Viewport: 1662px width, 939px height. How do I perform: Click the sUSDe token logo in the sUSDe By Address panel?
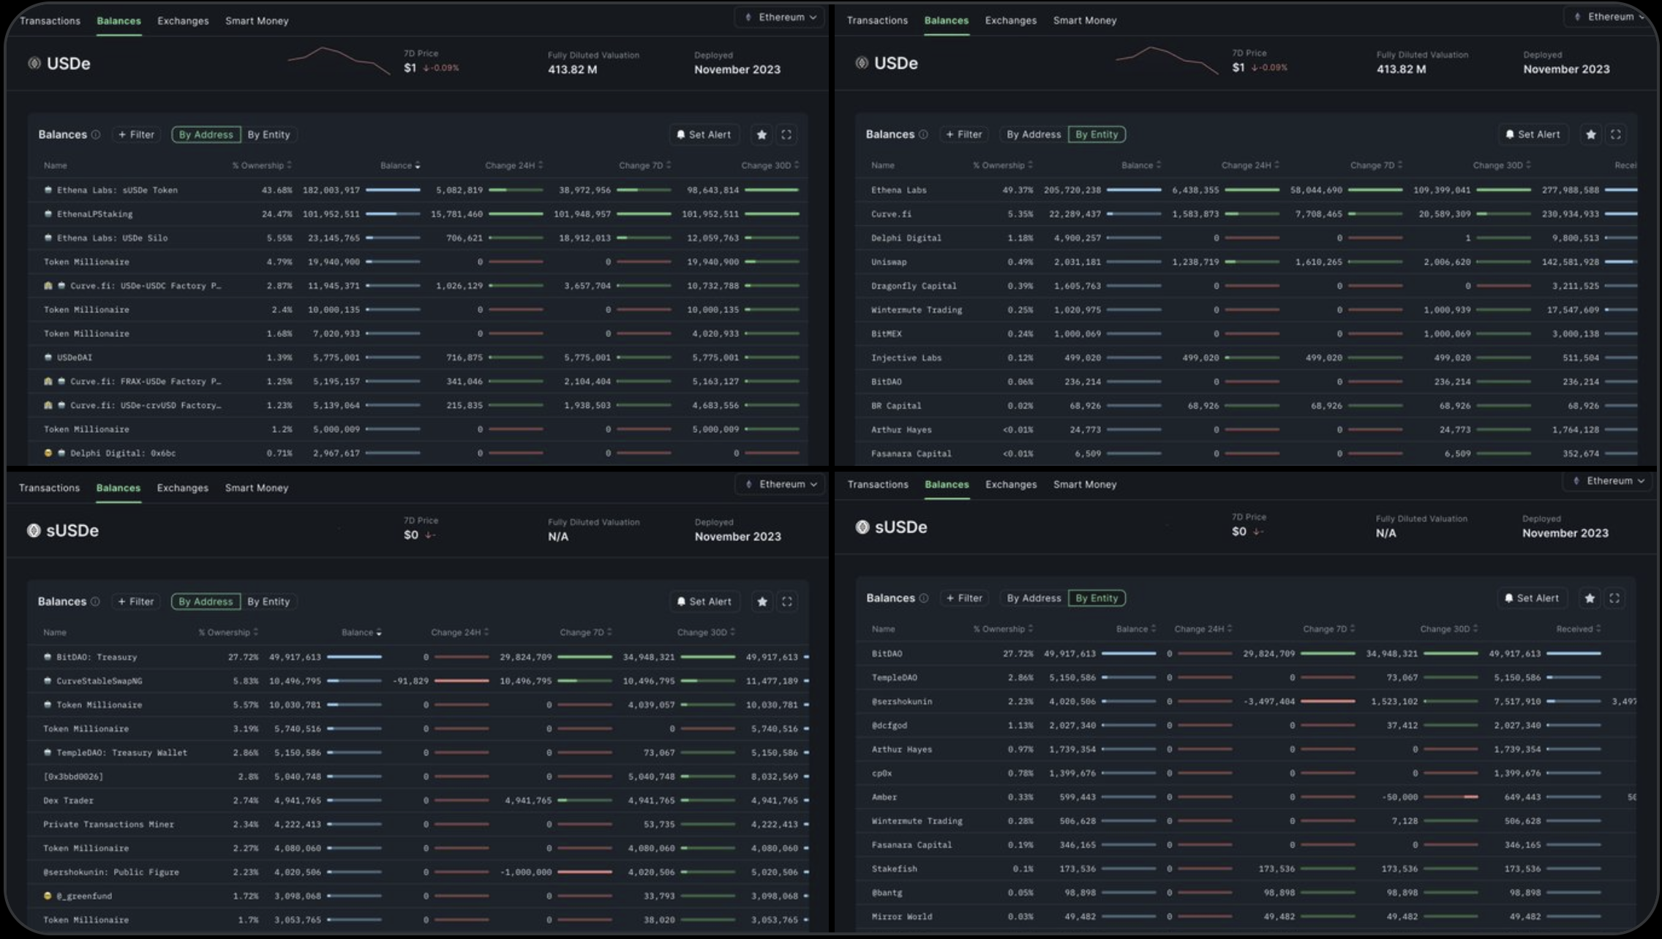coord(34,530)
